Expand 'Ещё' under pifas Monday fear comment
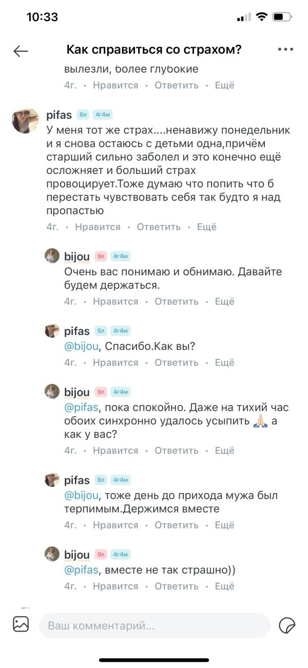Viewport: 308px width, 668px height. click(207, 227)
